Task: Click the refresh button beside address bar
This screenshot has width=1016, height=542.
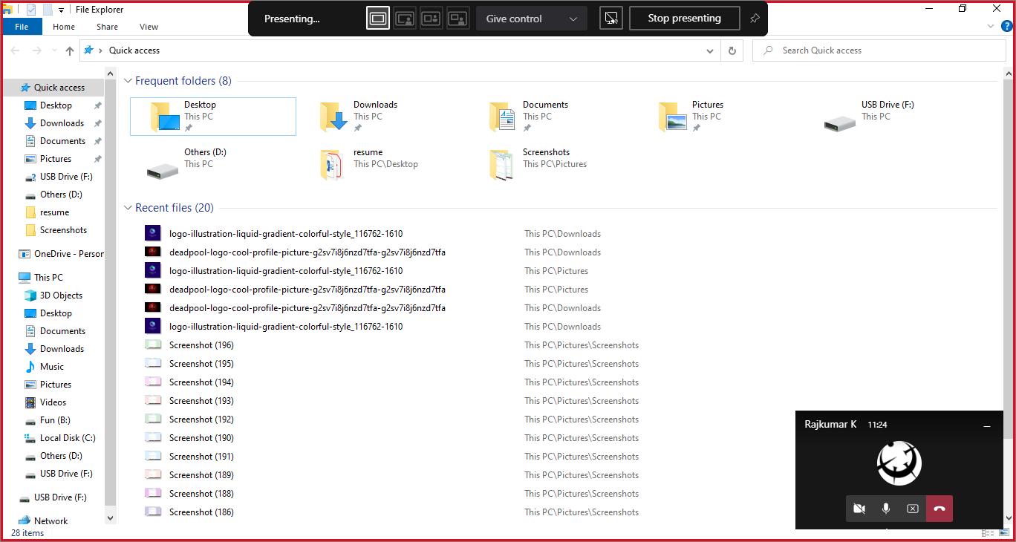Action: [732, 50]
